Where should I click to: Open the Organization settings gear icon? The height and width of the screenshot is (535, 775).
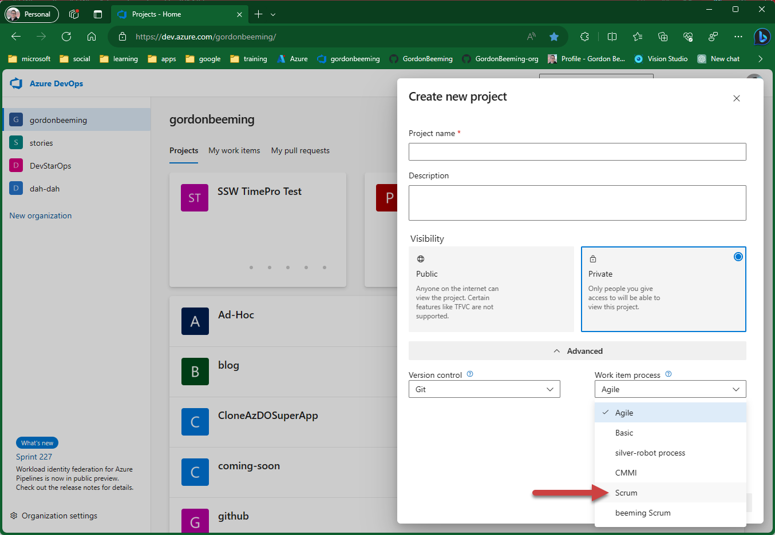pos(14,516)
